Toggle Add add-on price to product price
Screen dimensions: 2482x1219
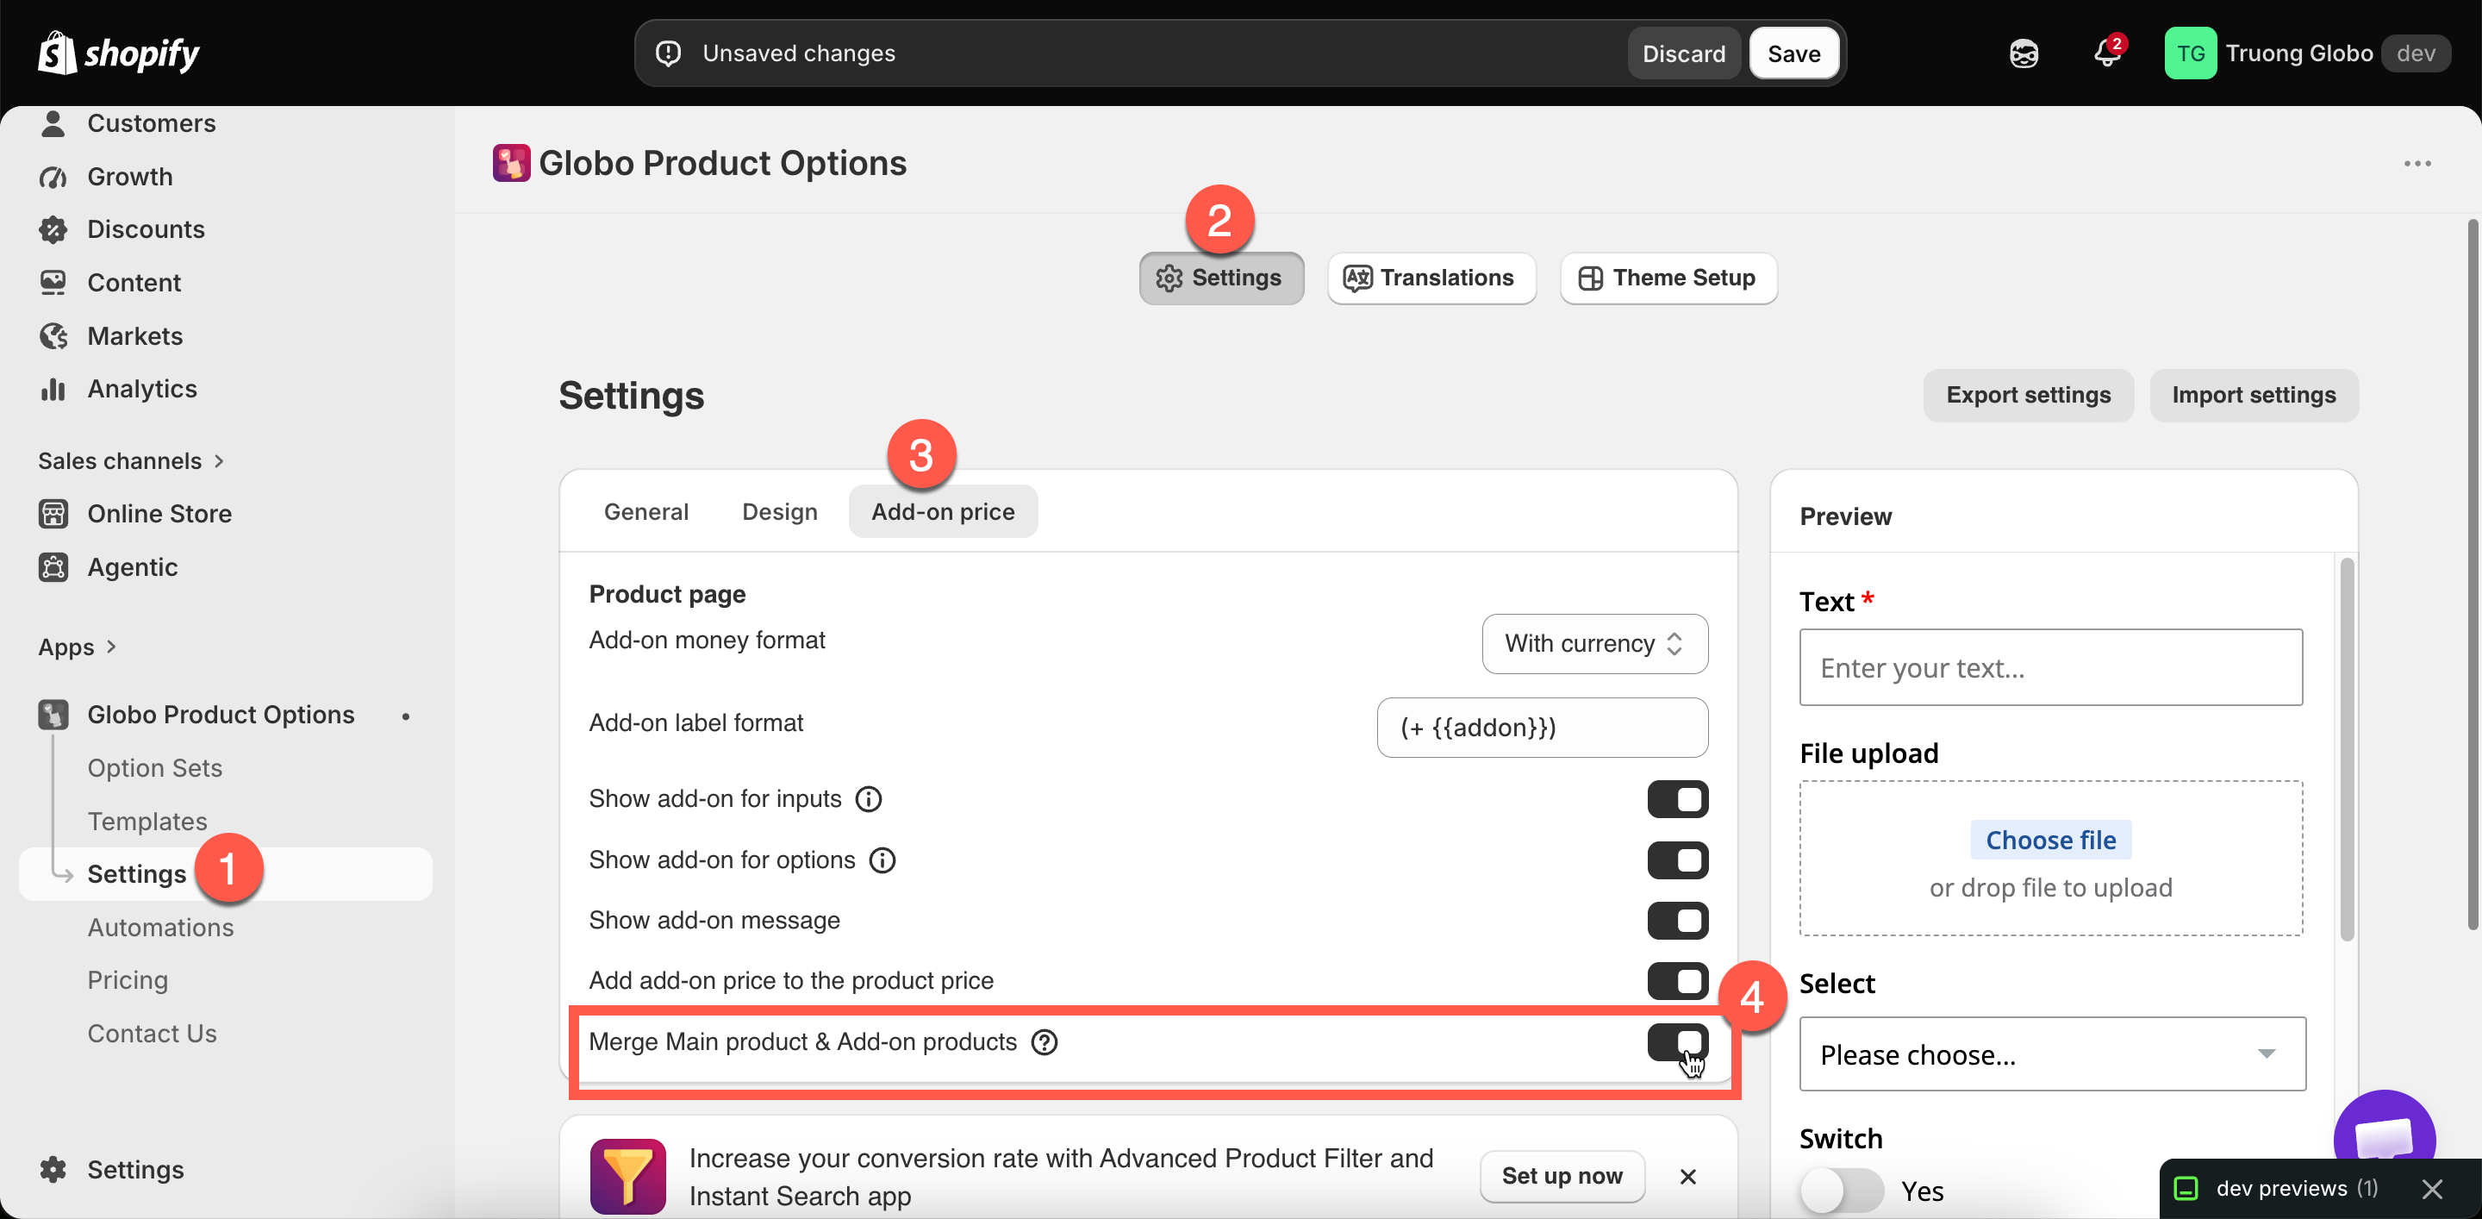coord(1676,980)
